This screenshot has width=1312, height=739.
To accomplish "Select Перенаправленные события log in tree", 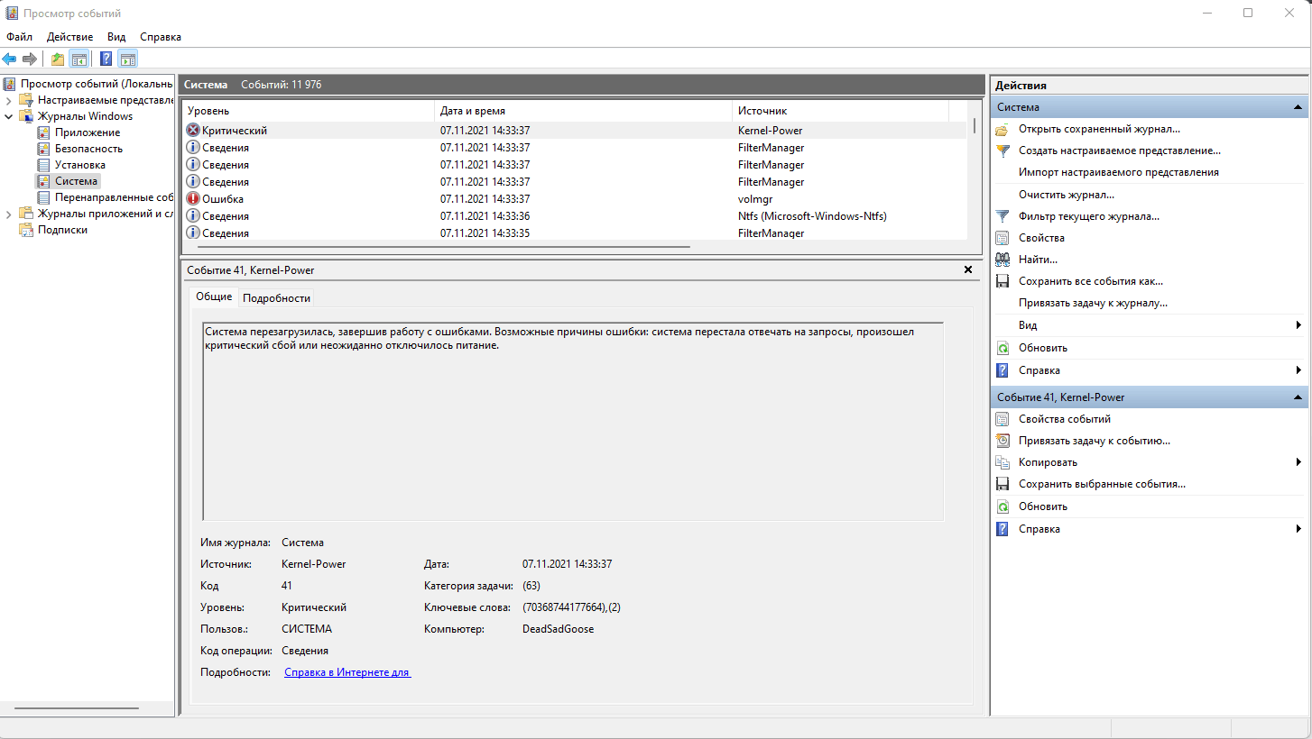I will click(x=114, y=197).
